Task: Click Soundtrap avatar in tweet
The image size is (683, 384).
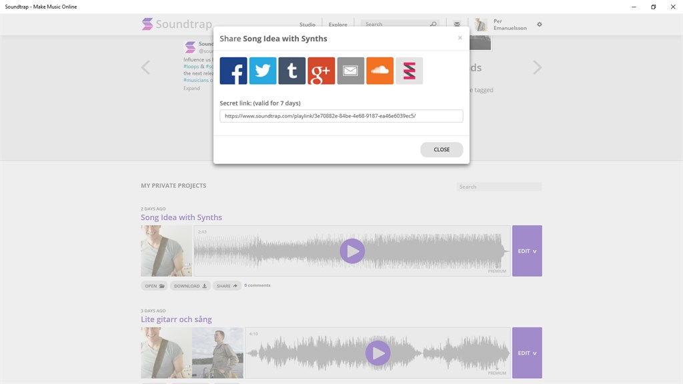Action: point(190,47)
